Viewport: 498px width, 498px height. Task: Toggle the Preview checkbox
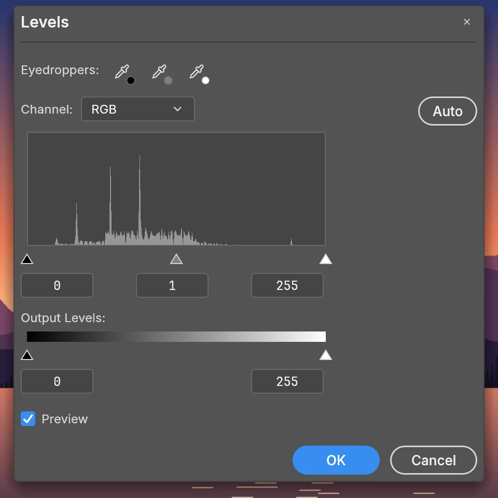[28, 419]
